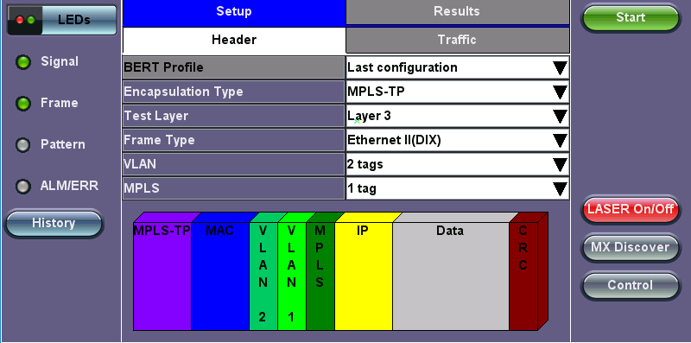The height and width of the screenshot is (343, 691).
Task: Select the VLAN 1 frame block
Action: (x=292, y=276)
